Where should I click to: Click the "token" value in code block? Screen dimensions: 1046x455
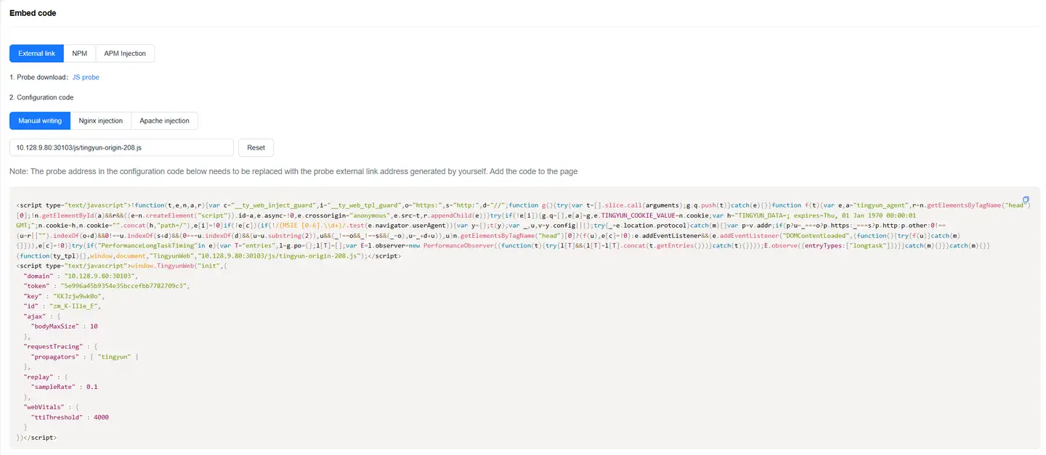[x=125, y=287]
